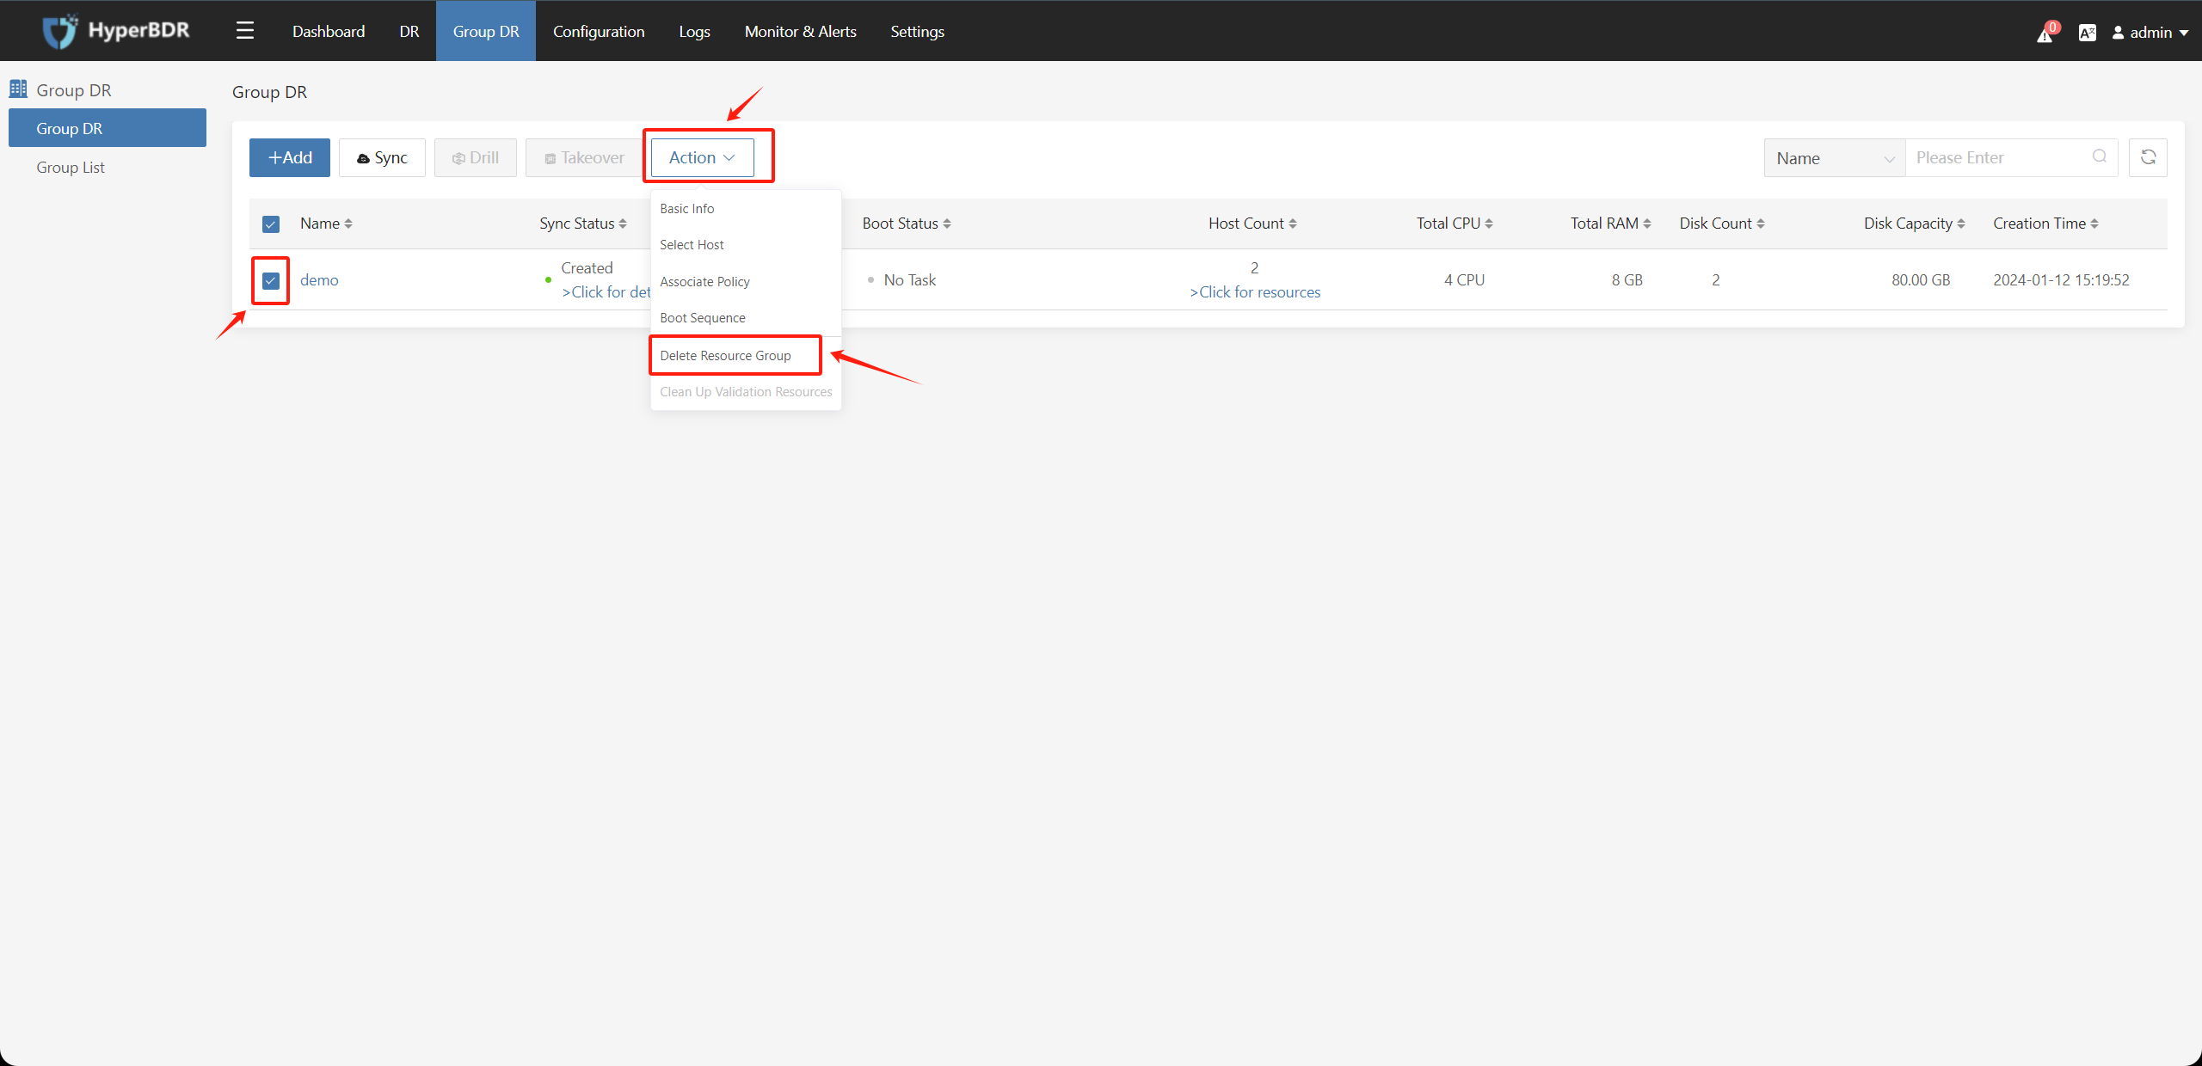Click the Drill icon button

473,157
